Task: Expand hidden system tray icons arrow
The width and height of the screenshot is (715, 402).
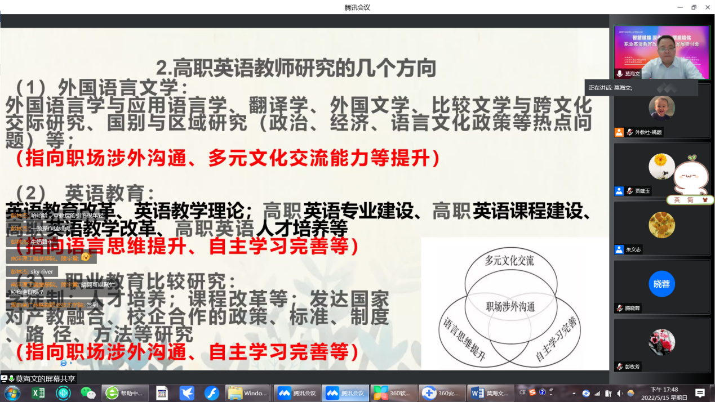Action: pos(574,393)
